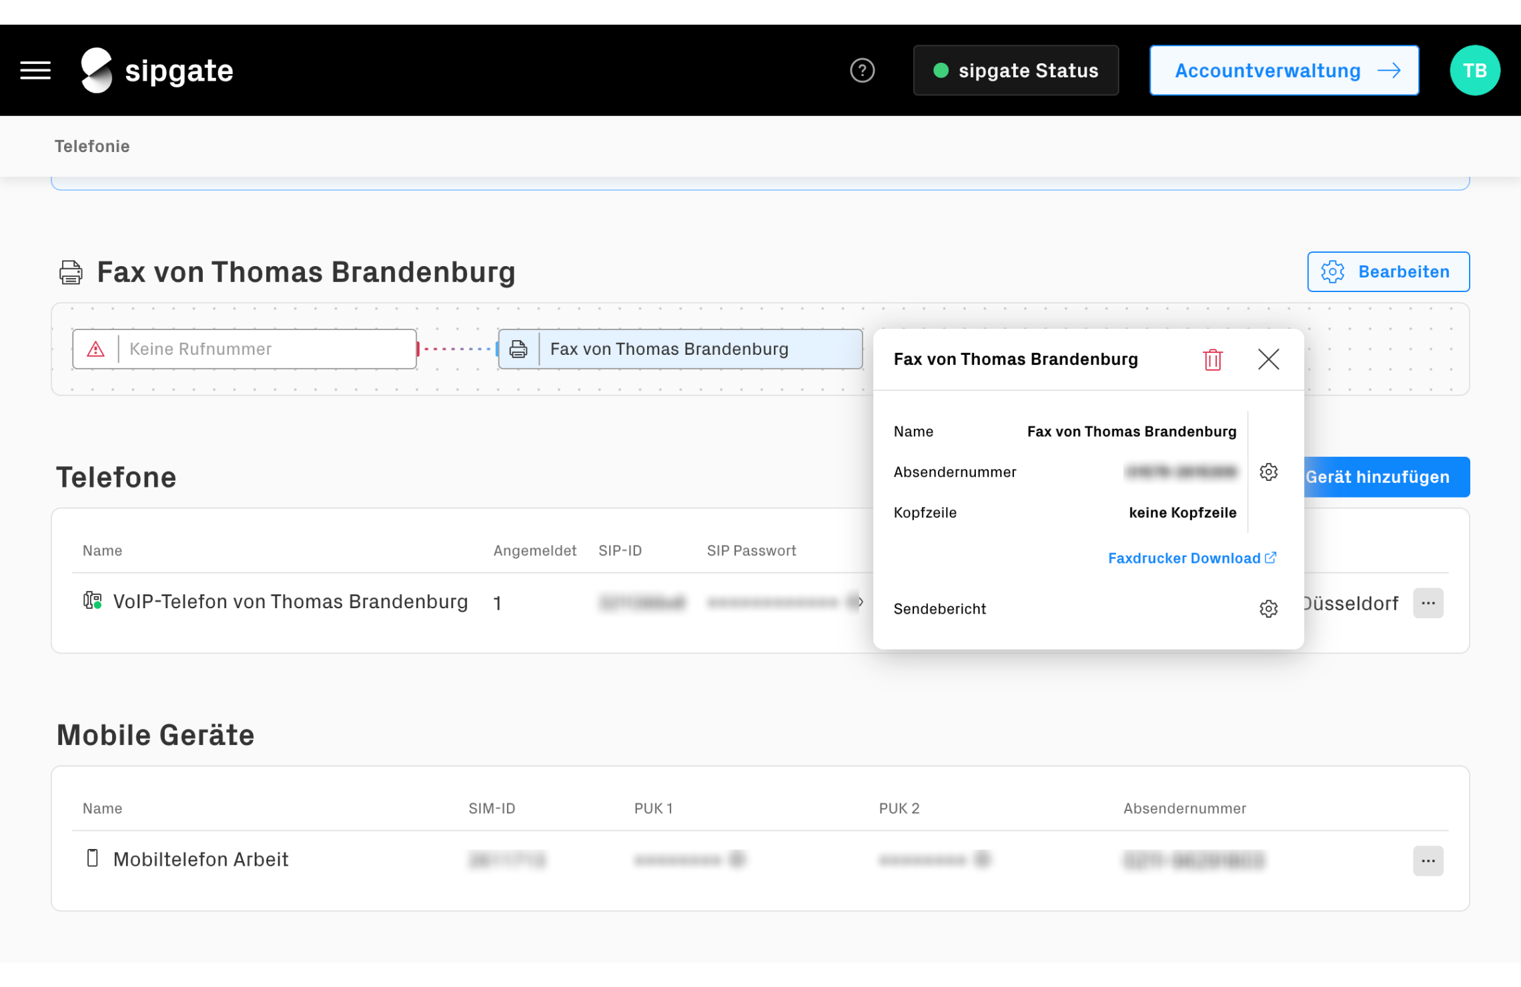
Task: Click the fax printer icon in routing block
Action: tap(518, 349)
